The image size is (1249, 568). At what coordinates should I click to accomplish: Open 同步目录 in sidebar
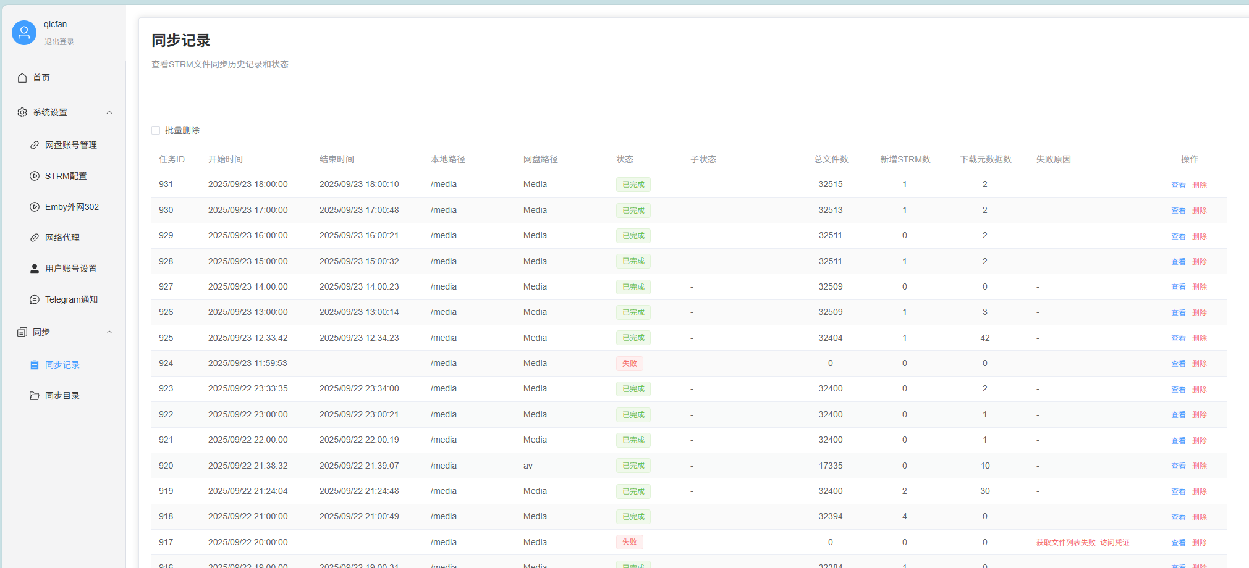click(64, 396)
